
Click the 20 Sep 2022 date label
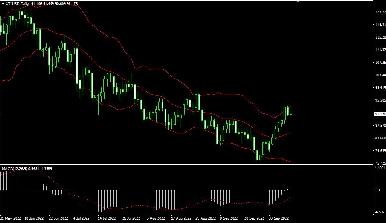(x=254, y=218)
